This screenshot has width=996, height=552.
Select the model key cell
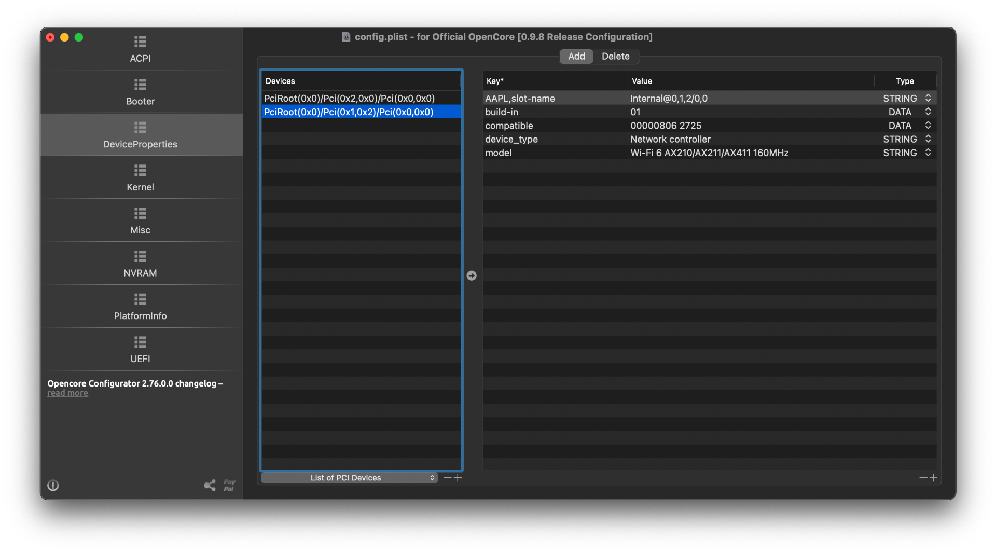[499, 153]
